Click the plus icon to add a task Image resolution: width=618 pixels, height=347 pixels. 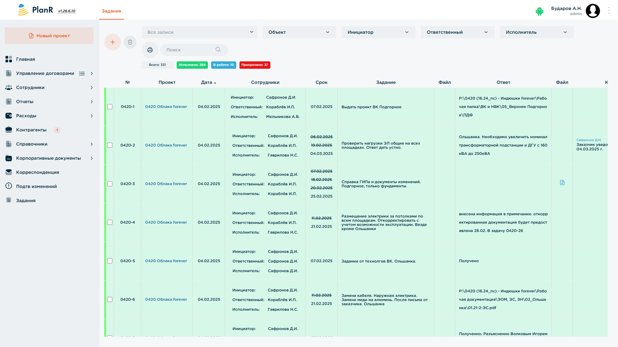point(113,42)
